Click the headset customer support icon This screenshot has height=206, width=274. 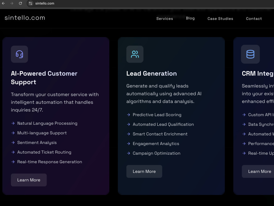(19, 54)
